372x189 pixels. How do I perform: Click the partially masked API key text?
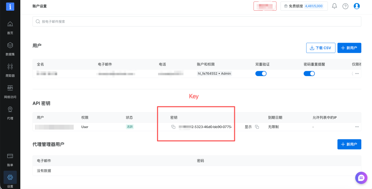(205, 127)
